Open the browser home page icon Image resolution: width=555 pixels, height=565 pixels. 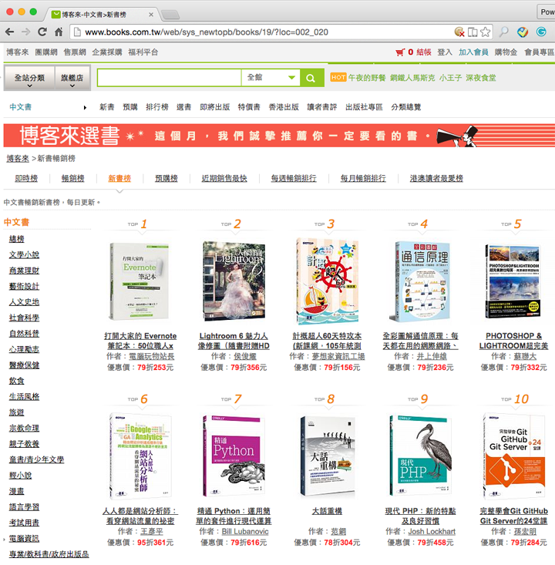click(x=59, y=32)
